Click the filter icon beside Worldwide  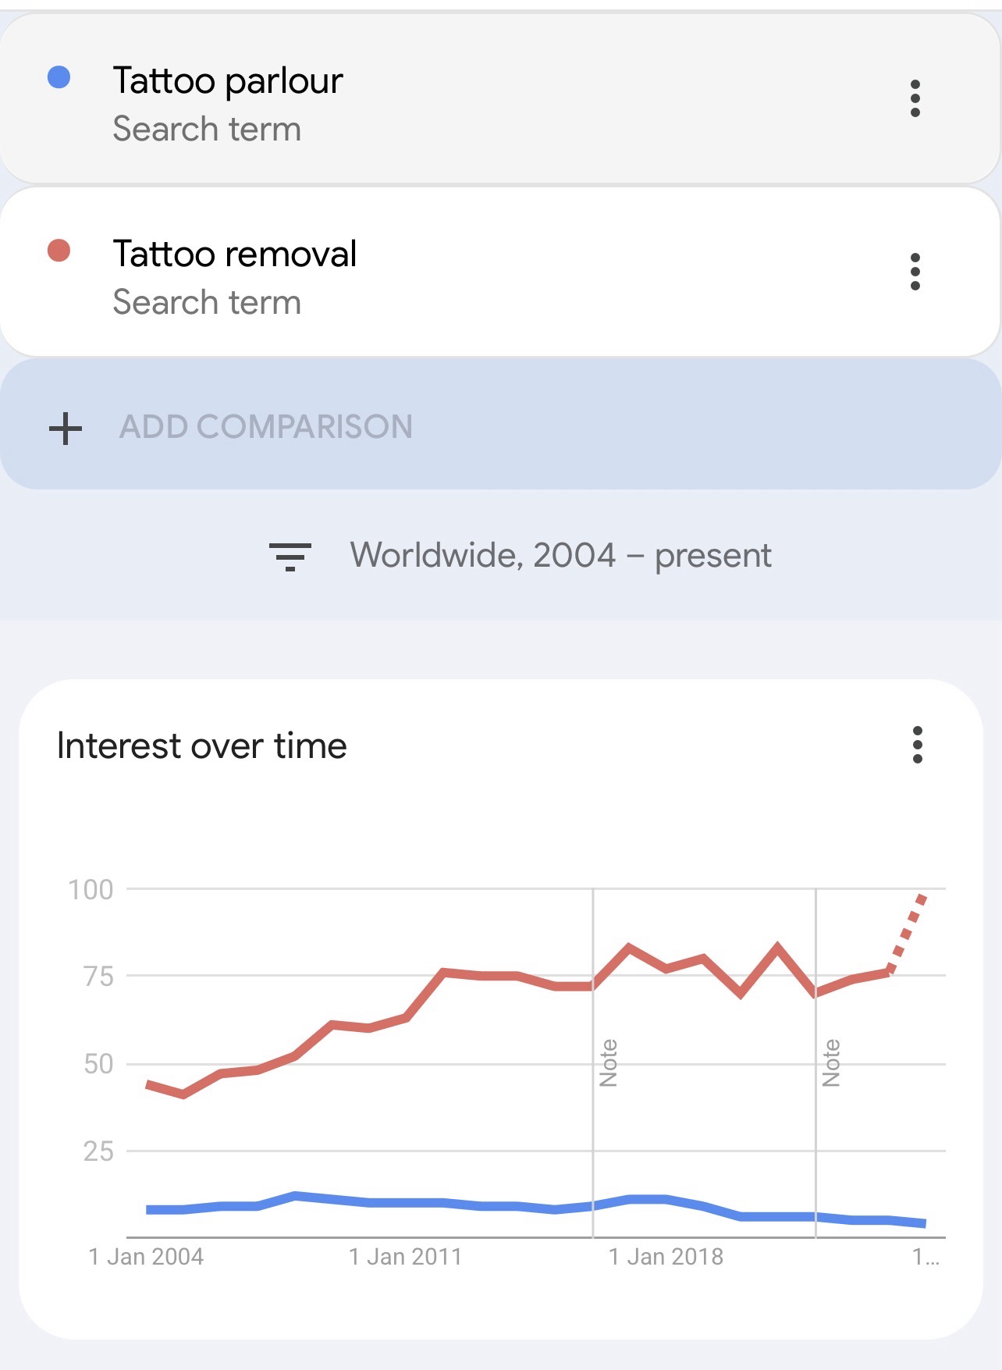pyautogui.click(x=290, y=556)
